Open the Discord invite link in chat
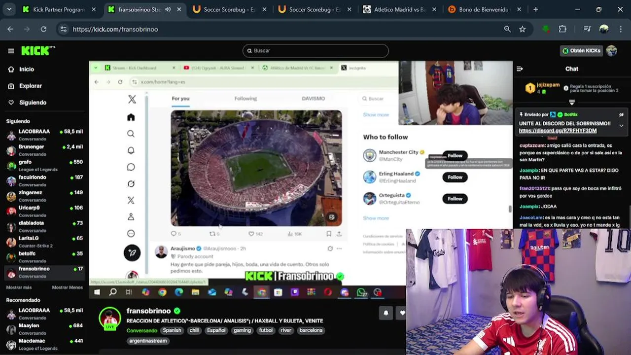Image resolution: width=631 pixels, height=355 pixels. pos(558,131)
